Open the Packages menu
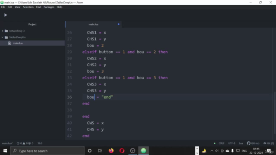Screen dimensions: 276x155 49,7
